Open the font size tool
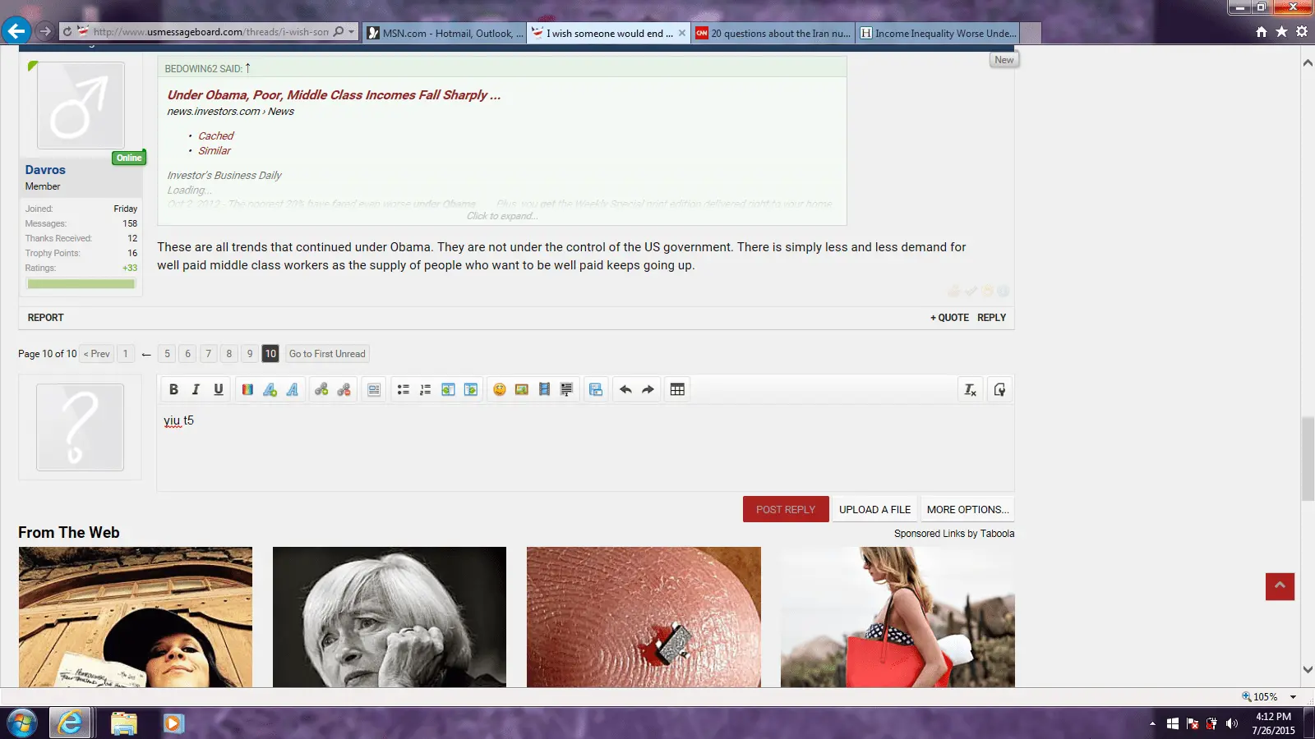The height and width of the screenshot is (739, 1315). tap(270, 389)
